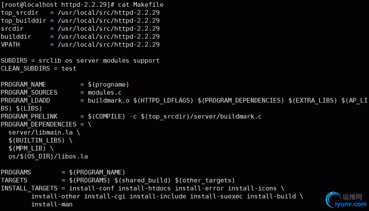
Task: Click the install-man target text
Action: click(52, 204)
